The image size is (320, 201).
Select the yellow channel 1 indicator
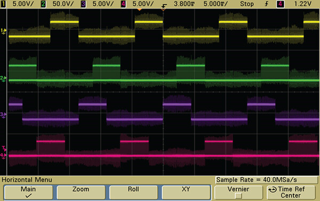(x=3, y=4)
